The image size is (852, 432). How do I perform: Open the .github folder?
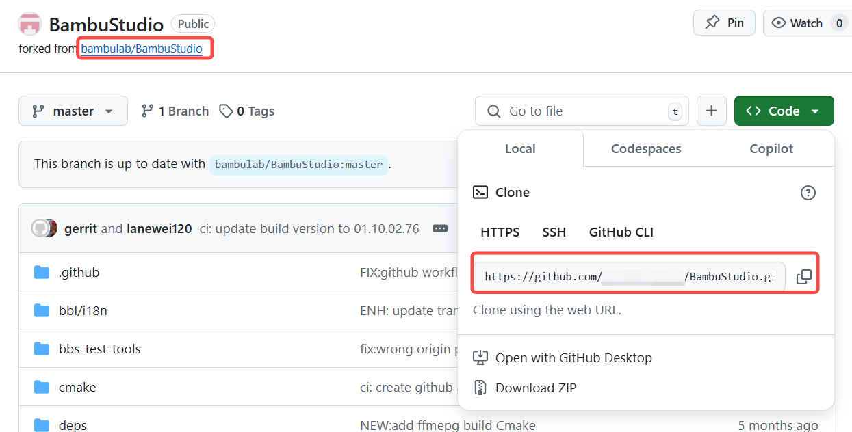pyautogui.click(x=79, y=272)
